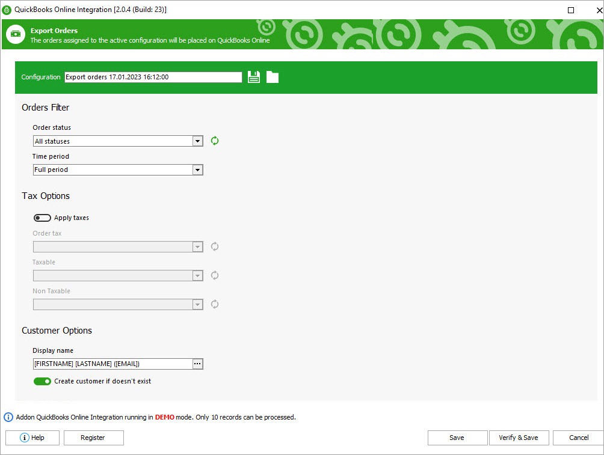Open the Order status dropdown
Screen dimensions: 604x455
tap(197, 141)
